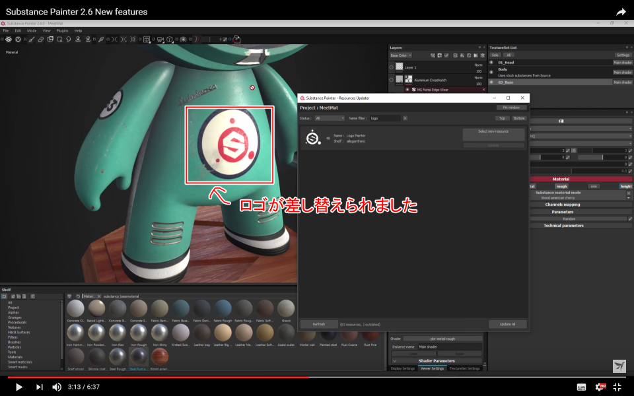Click the shelf filter funnel icon
Viewport: 634px width, 396px height.
[x=69, y=296]
